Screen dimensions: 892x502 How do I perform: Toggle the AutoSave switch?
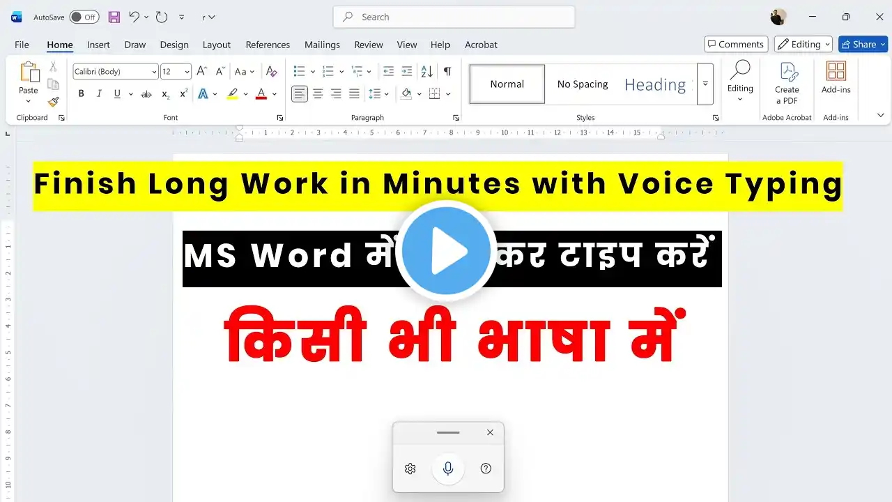tap(84, 17)
